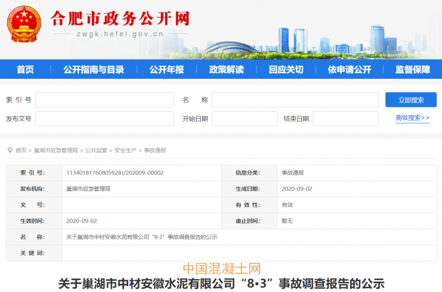Select 政策解读 in navigation bar

tap(226, 69)
